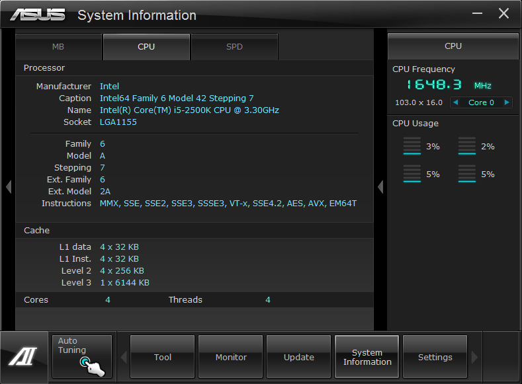Minimize the System Information window

coord(478,14)
